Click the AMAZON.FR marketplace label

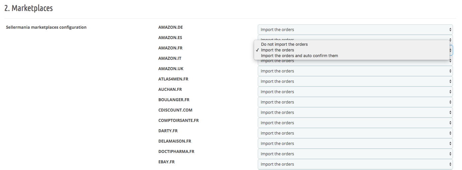170,48
